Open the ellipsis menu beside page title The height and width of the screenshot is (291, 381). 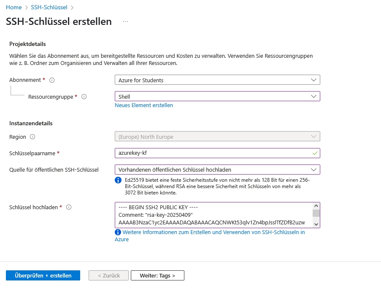pyautogui.click(x=125, y=22)
